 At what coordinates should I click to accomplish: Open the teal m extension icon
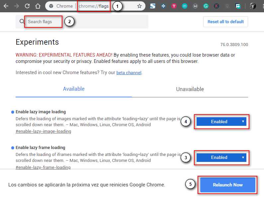click(185, 6)
